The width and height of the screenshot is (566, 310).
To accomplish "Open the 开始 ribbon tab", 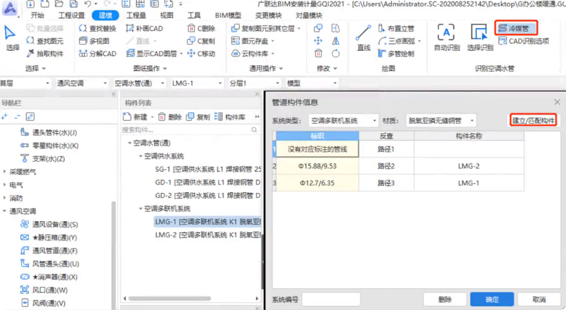I will point(37,16).
